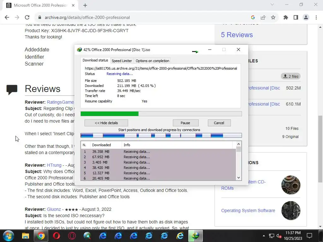Select connection row 3 with 3.405 MB
This screenshot has width=323, height=242.
point(158,162)
